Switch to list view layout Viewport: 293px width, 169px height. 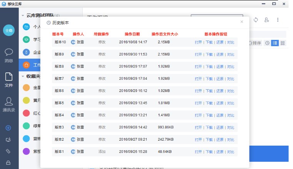click(x=275, y=43)
